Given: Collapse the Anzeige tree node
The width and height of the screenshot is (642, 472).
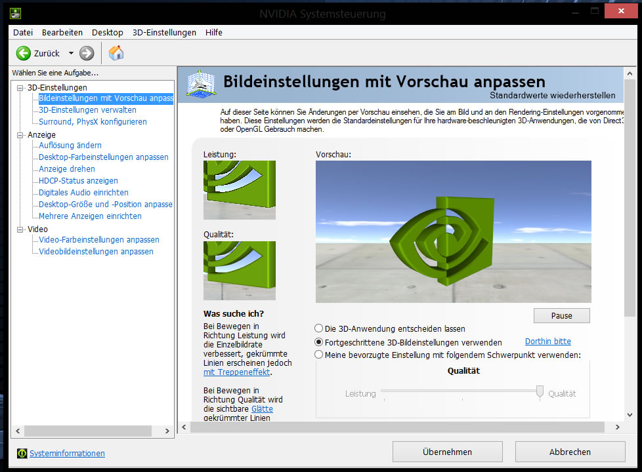Looking at the screenshot, I should click(x=20, y=135).
